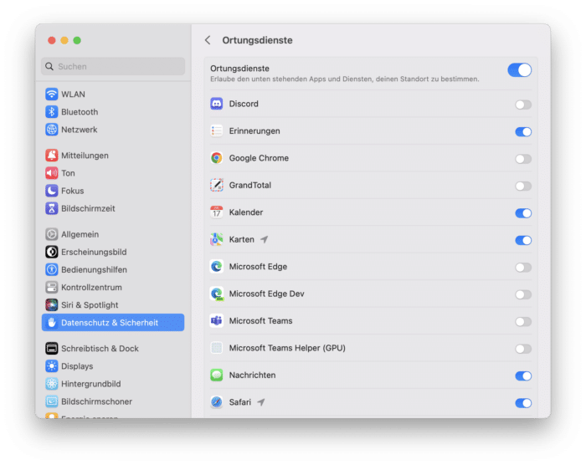Viewport: 586px width, 465px height.
Task: Disable Kalender location switch
Action: pyautogui.click(x=523, y=213)
